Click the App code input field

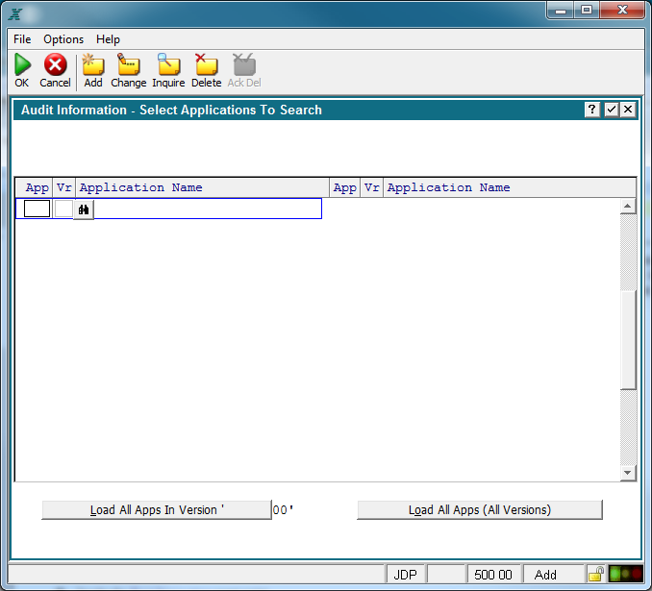37,209
